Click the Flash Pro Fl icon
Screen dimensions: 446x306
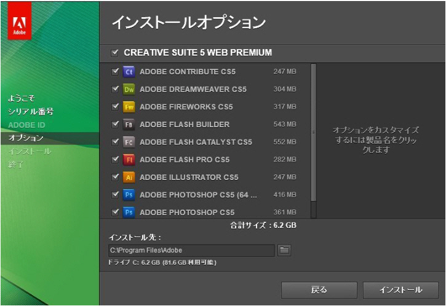129,160
